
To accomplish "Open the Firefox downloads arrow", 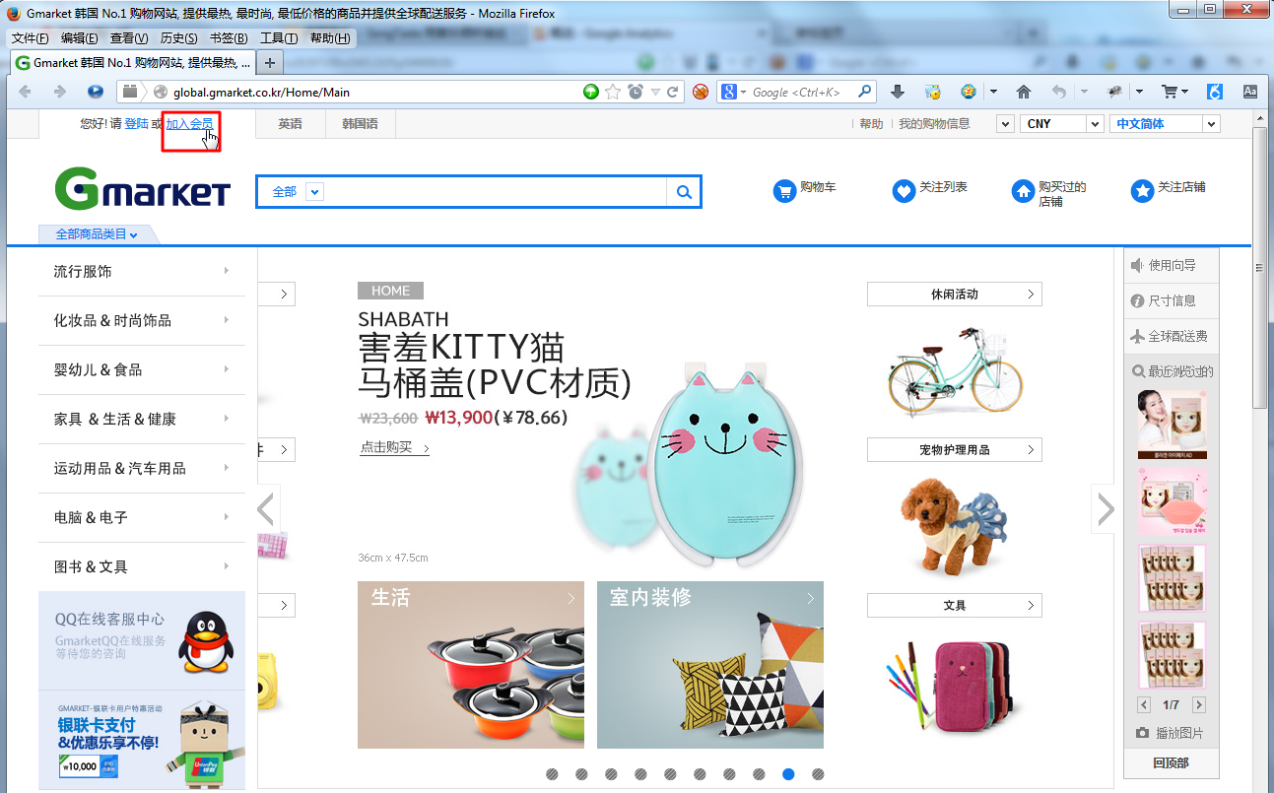I will pyautogui.click(x=897, y=92).
